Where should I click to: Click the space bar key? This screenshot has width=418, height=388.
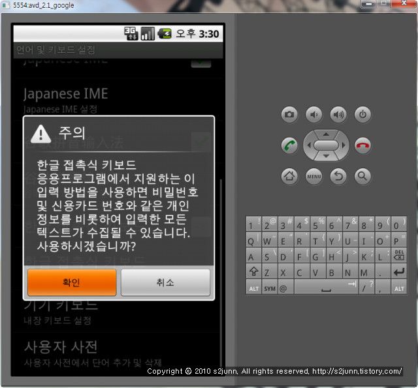327,287
